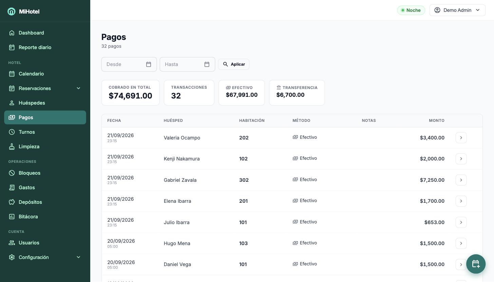Click the Aplicar filter button

(x=234, y=64)
